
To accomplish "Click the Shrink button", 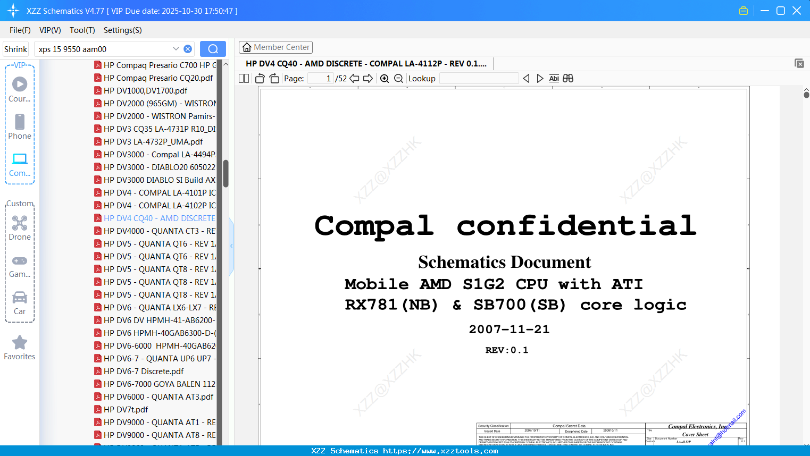I will (x=16, y=49).
